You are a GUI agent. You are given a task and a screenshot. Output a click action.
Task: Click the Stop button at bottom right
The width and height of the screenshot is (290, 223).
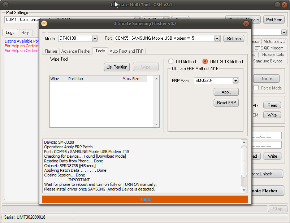point(278,209)
